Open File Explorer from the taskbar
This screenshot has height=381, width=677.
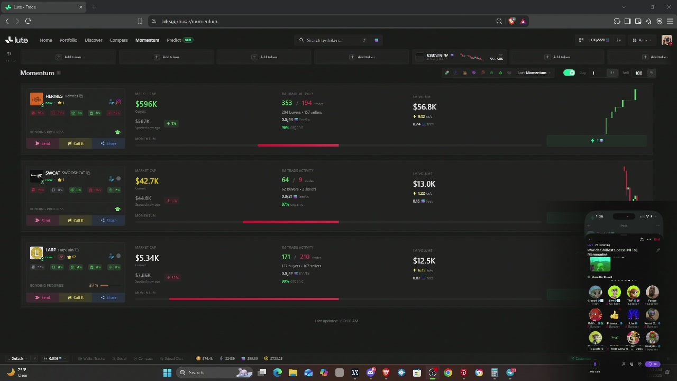[x=292, y=373]
